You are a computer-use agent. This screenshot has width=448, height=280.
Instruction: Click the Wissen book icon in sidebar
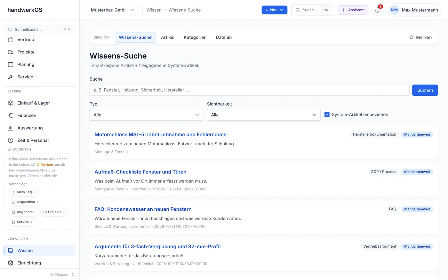tap(11, 251)
